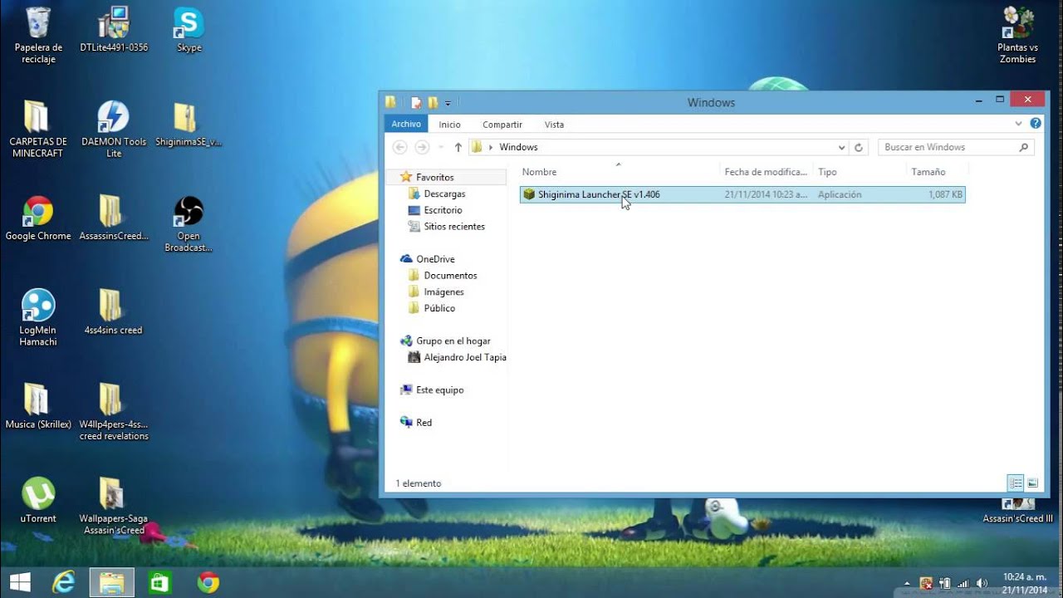
Task: Open Internet Explorer from the taskbar
Action: [64, 582]
